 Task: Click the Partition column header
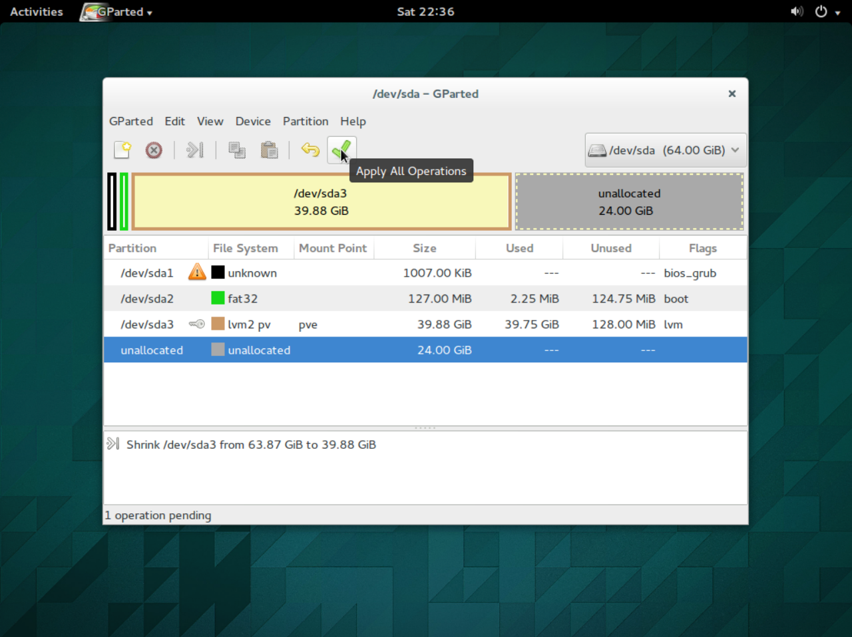[x=156, y=248]
